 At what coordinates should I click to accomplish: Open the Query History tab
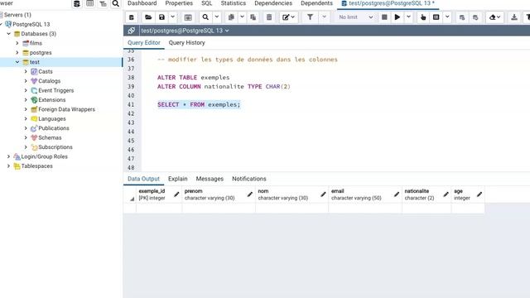pos(186,43)
